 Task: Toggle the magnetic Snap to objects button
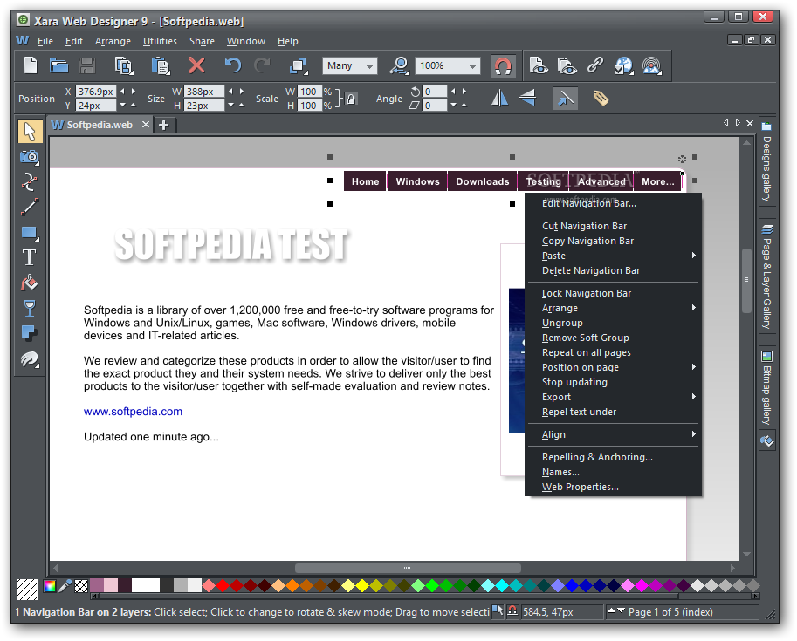503,65
